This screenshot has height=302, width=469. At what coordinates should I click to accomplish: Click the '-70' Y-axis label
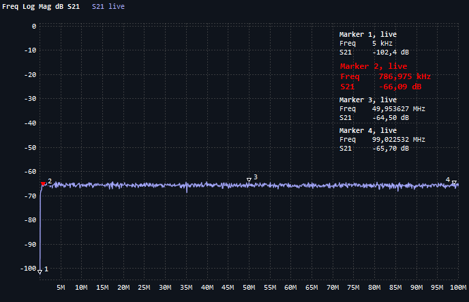(30, 196)
